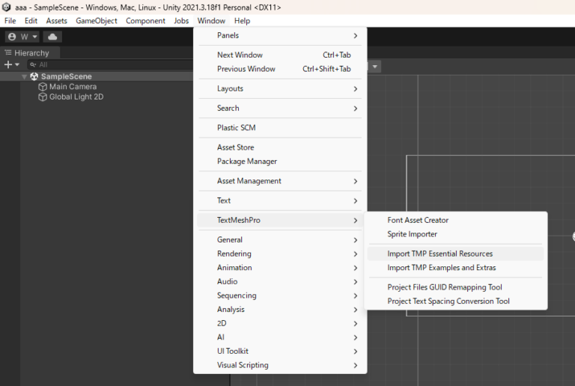The height and width of the screenshot is (386, 575).
Task: Expand the Rendering submenu
Action: tap(234, 254)
